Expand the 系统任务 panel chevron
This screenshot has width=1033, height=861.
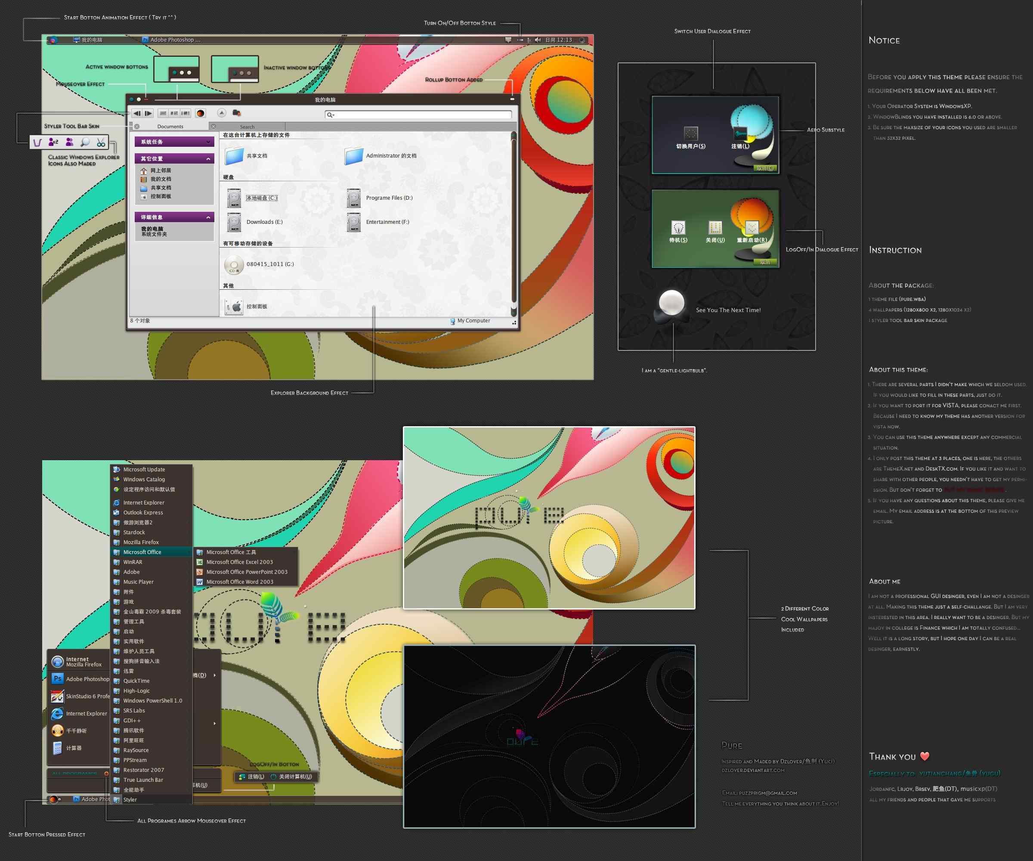[x=208, y=142]
